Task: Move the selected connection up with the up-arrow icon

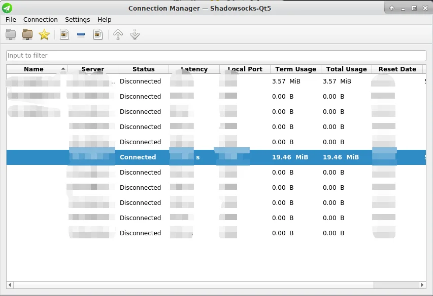Action: tap(118, 34)
